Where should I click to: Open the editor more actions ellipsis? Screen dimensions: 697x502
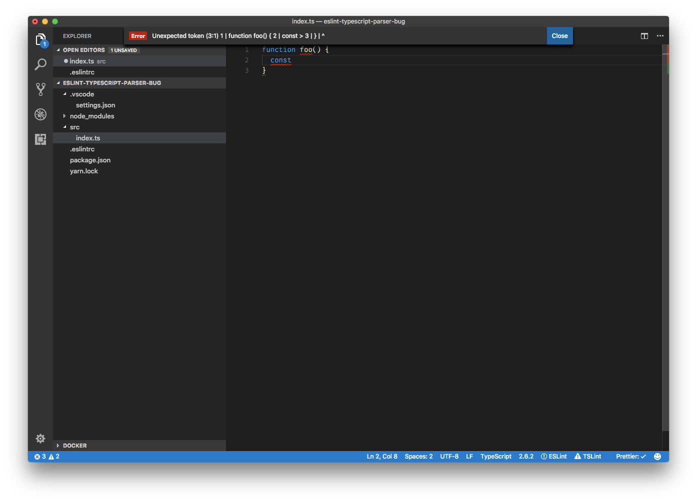[660, 35]
